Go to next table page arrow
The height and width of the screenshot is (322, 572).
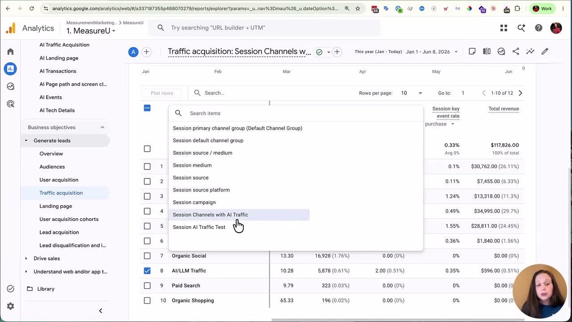(520, 93)
